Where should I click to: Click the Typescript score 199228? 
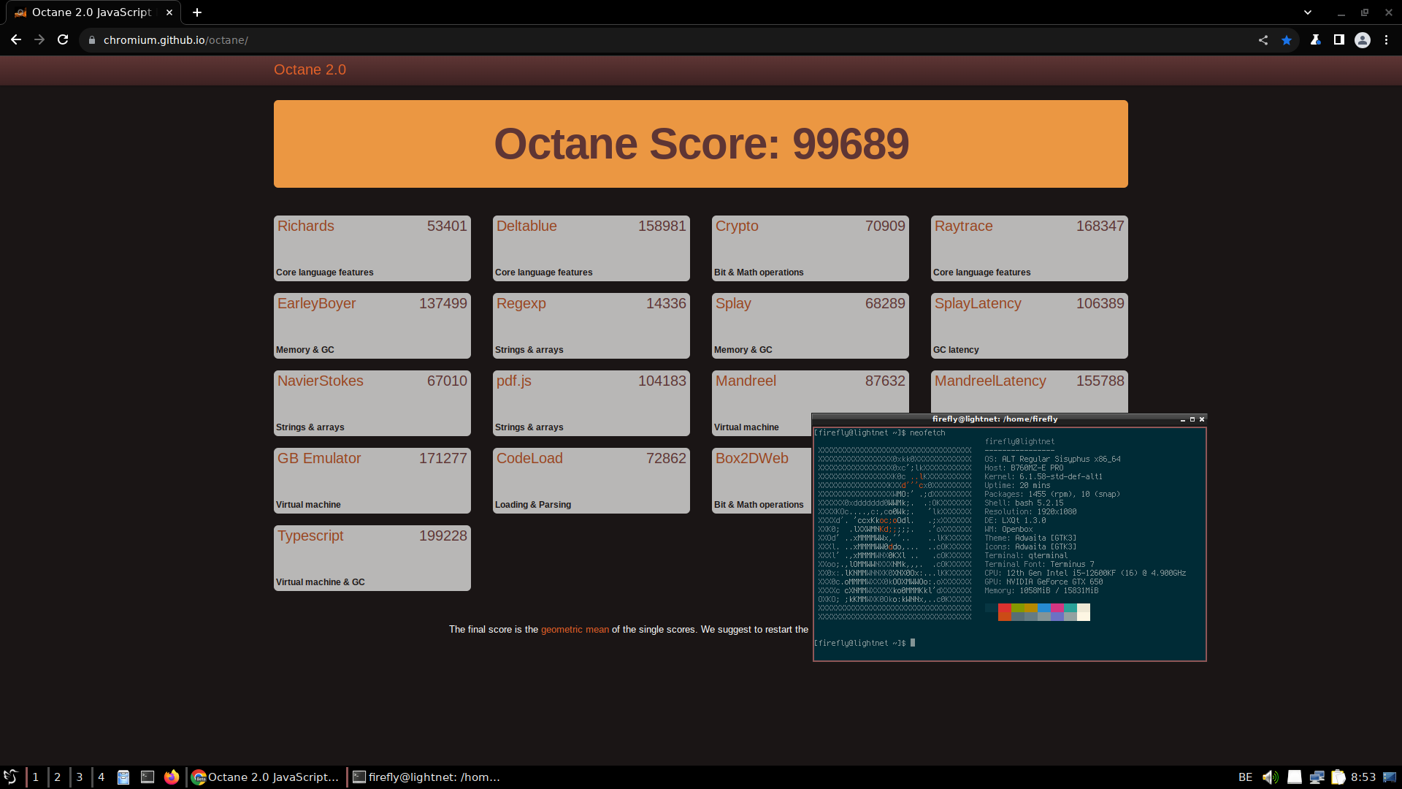[443, 536]
